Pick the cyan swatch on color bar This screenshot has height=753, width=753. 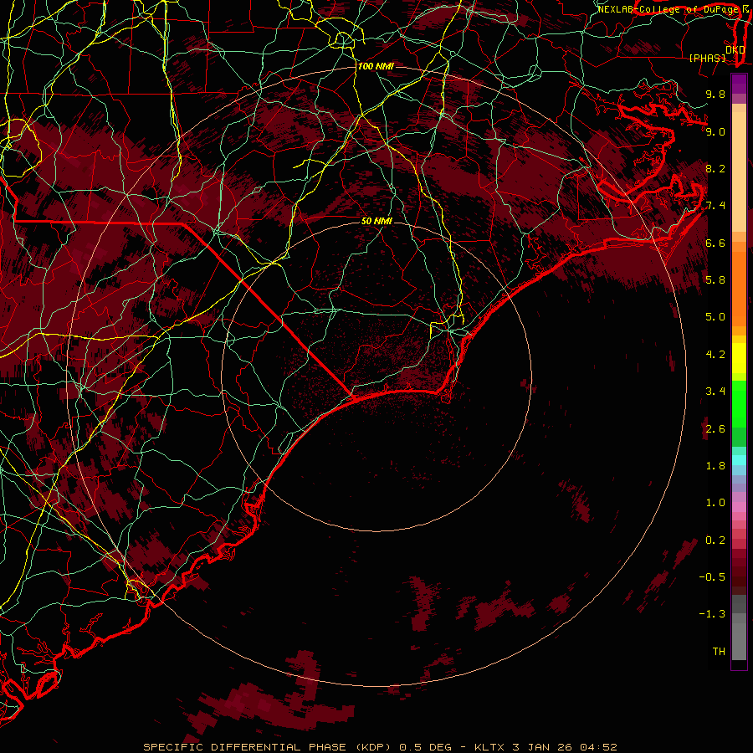click(739, 460)
